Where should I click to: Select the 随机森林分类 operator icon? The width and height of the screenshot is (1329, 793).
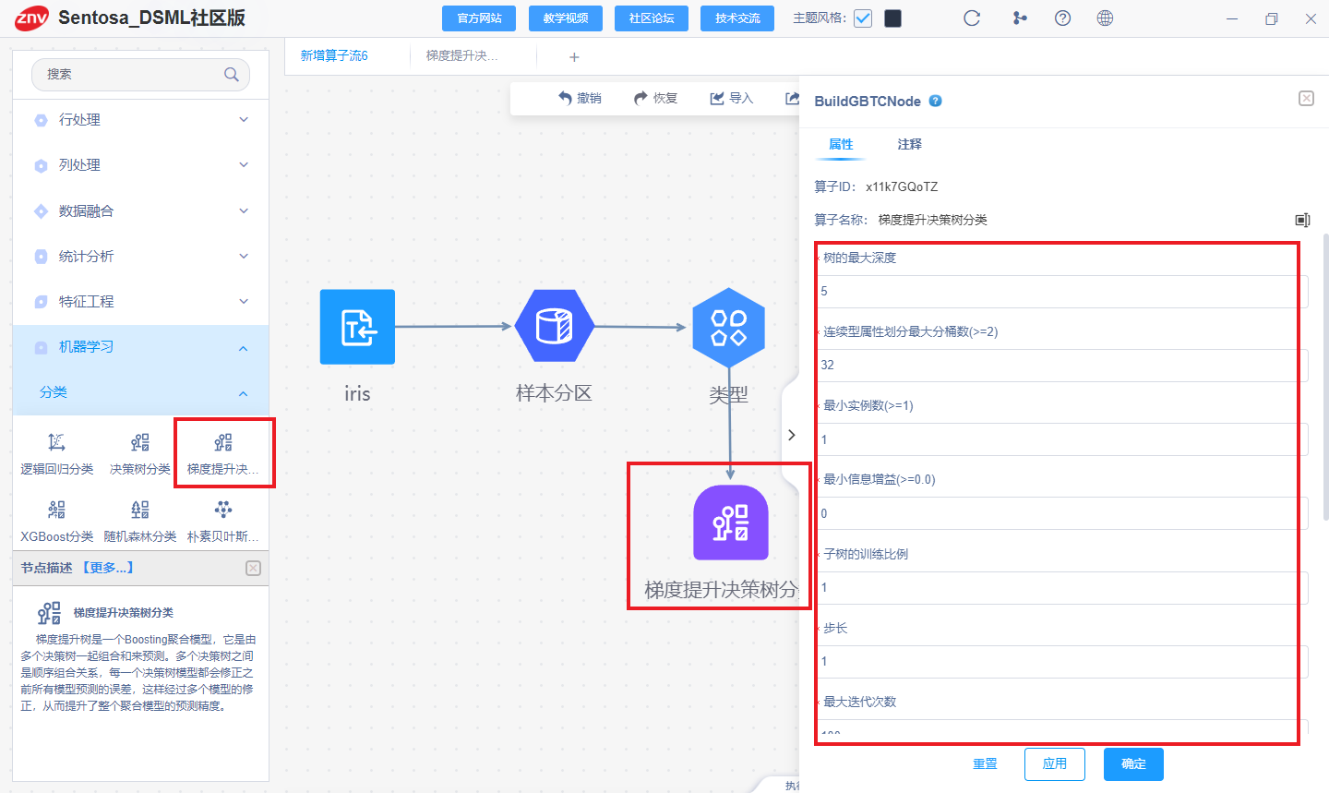tap(140, 509)
